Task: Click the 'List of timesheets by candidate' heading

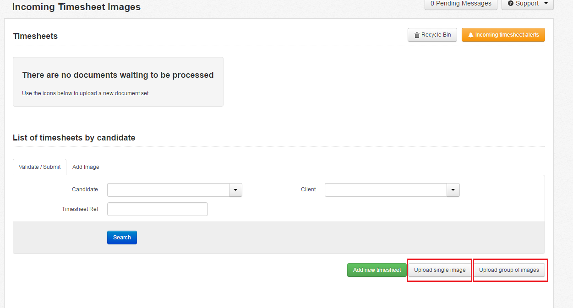Action: click(74, 138)
